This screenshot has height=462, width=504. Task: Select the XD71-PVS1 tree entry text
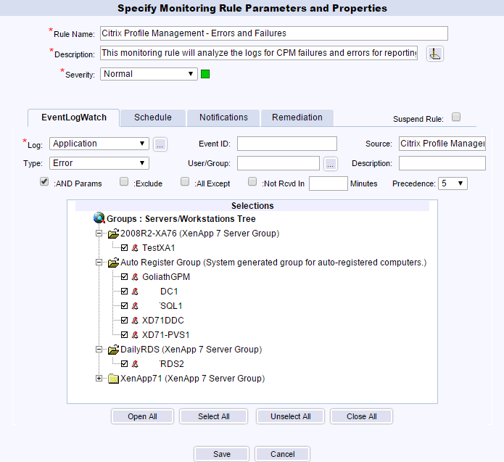(x=166, y=335)
